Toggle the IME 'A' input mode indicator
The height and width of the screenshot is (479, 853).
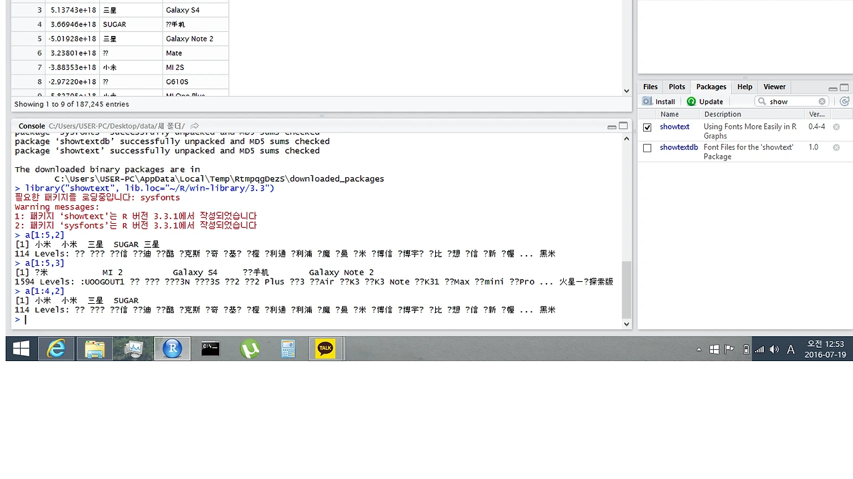(791, 349)
